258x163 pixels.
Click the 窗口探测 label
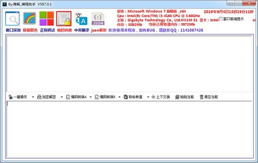pos(13,30)
